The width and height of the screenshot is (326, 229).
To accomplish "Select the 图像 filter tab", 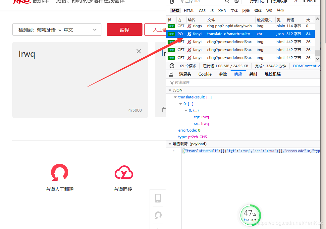I will click(246, 11).
